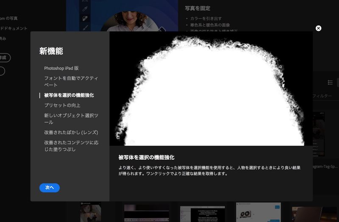Screen dimensions: 339x222
Task: Select Photoshop iPad 版 in feature list
Action: point(61,68)
